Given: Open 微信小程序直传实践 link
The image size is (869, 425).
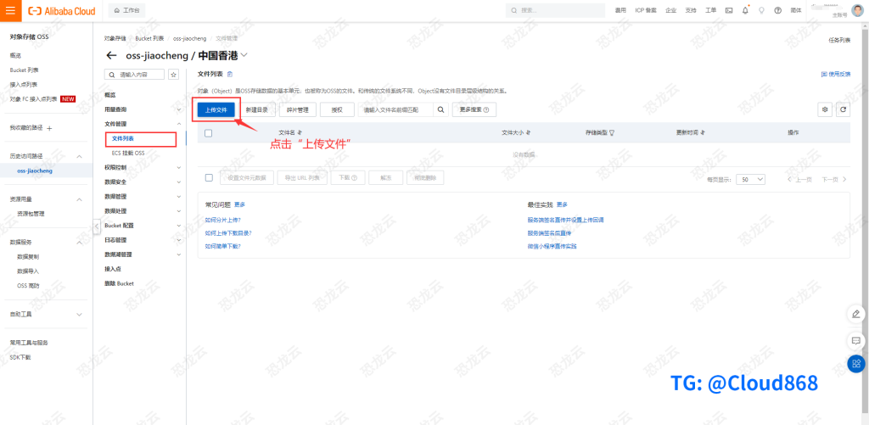Looking at the screenshot, I should coord(552,246).
